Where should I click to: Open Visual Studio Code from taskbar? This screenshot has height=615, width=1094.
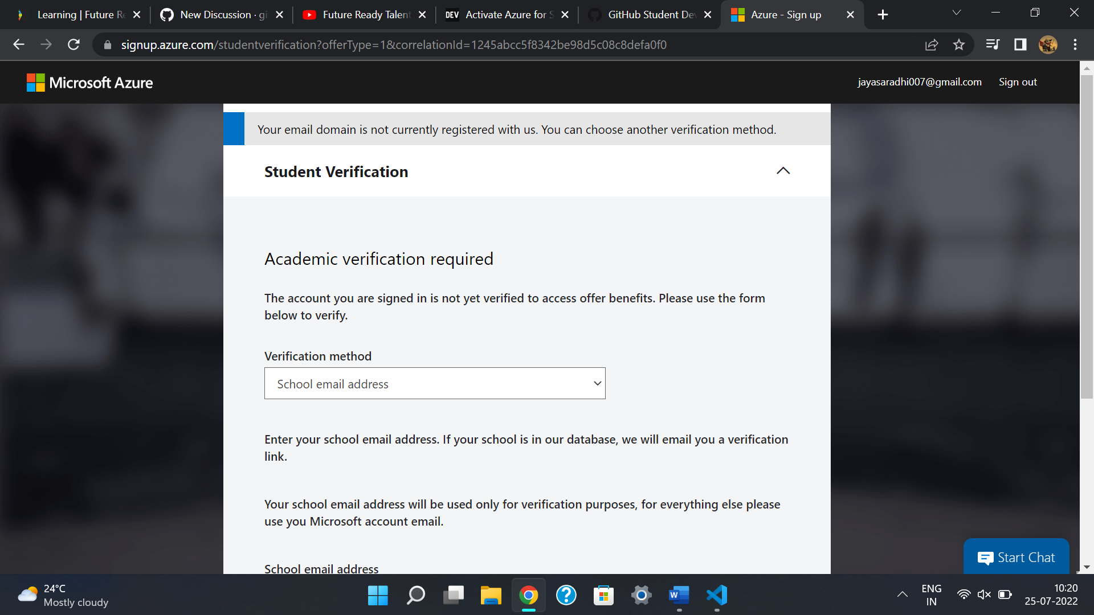coord(717,595)
